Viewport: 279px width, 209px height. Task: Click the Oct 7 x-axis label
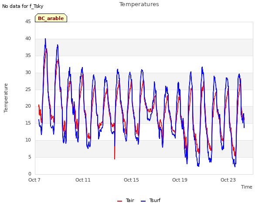[x=34, y=180]
